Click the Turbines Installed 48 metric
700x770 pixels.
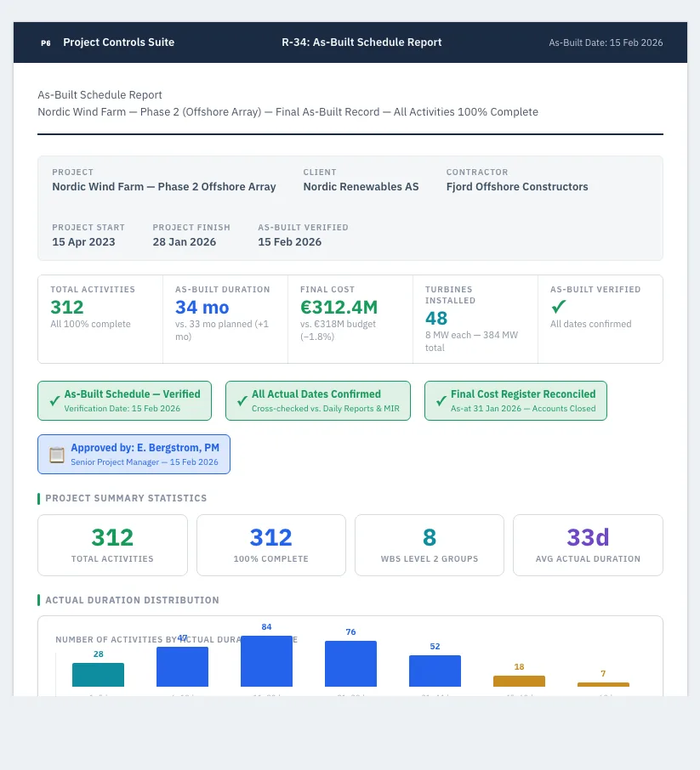pos(475,320)
